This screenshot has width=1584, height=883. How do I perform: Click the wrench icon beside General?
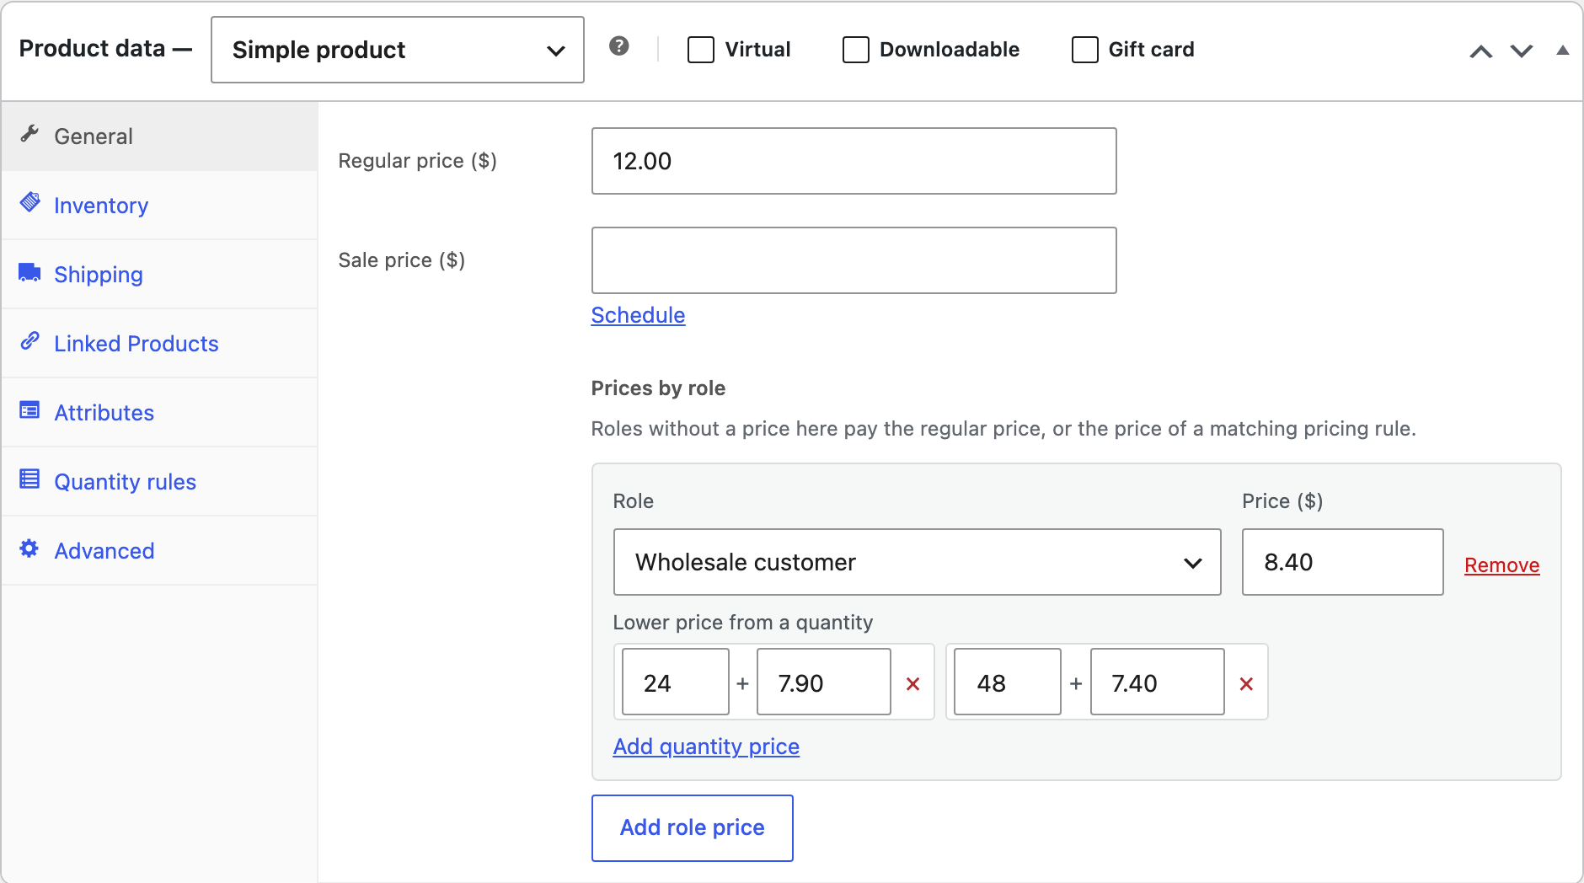tap(30, 133)
